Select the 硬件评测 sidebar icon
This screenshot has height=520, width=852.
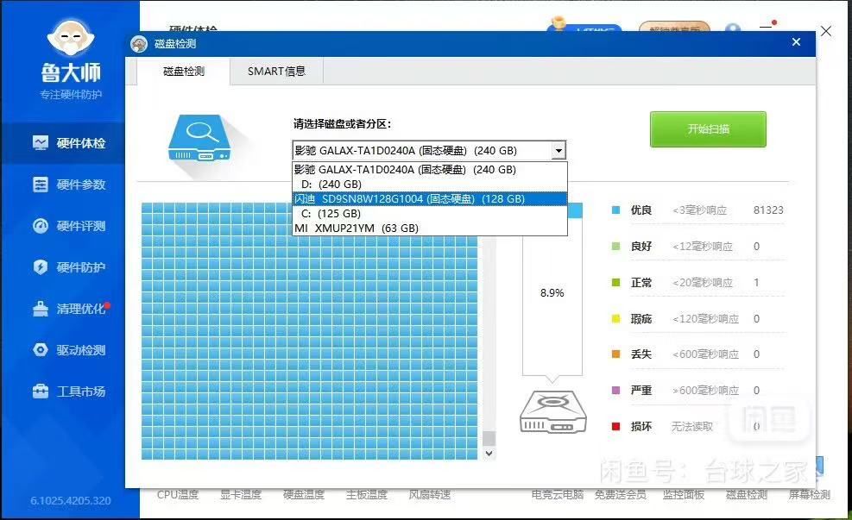[41, 226]
